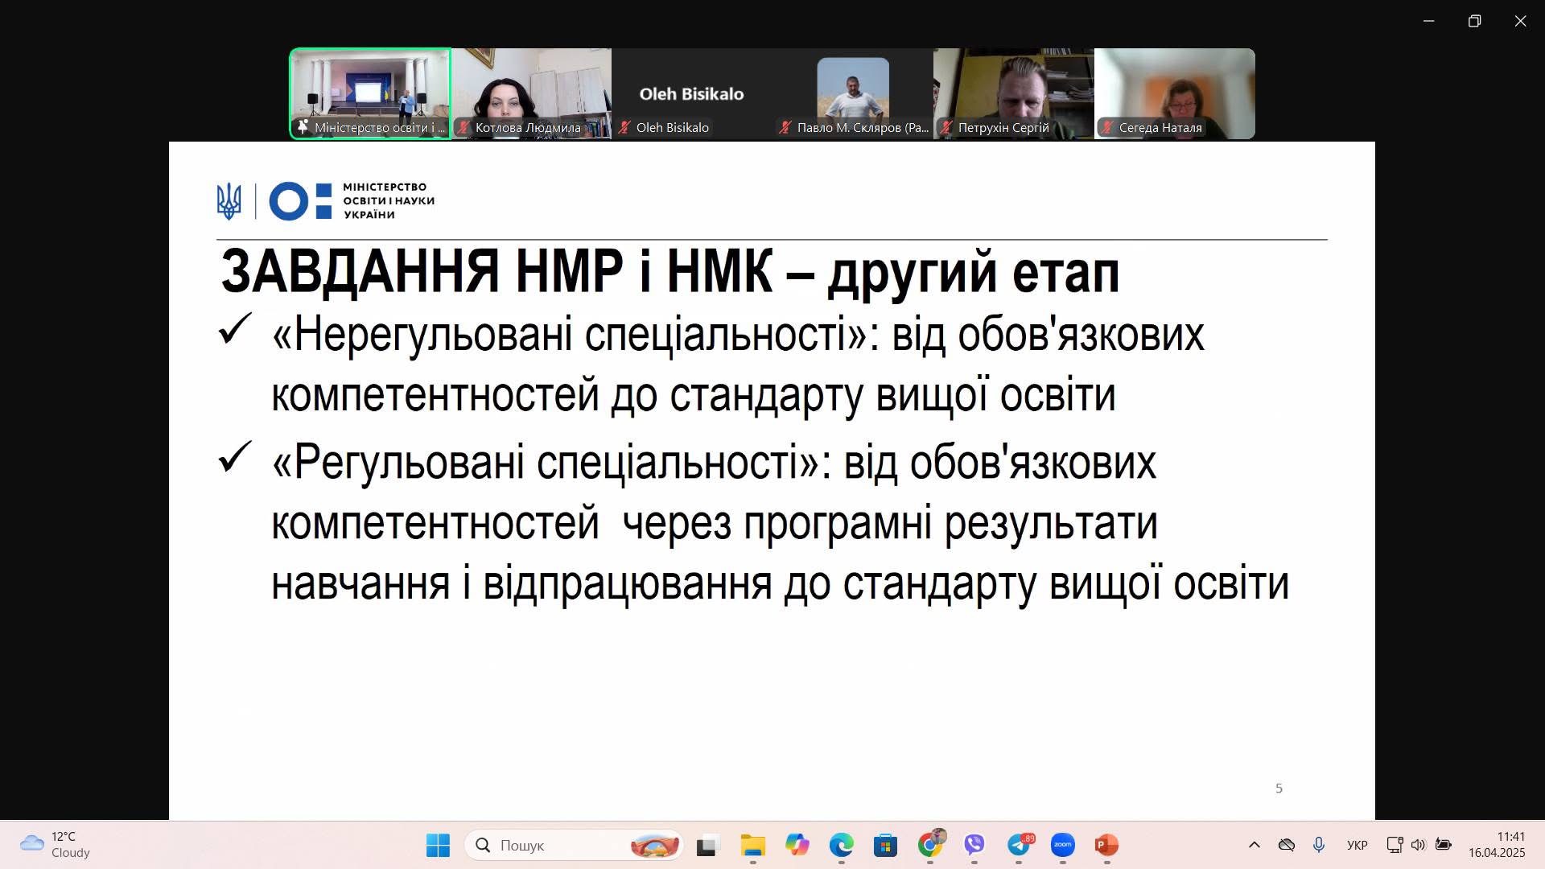Viewport: 1545px width, 869px height.
Task: Open Copilot from the taskbar
Action: [x=797, y=845]
